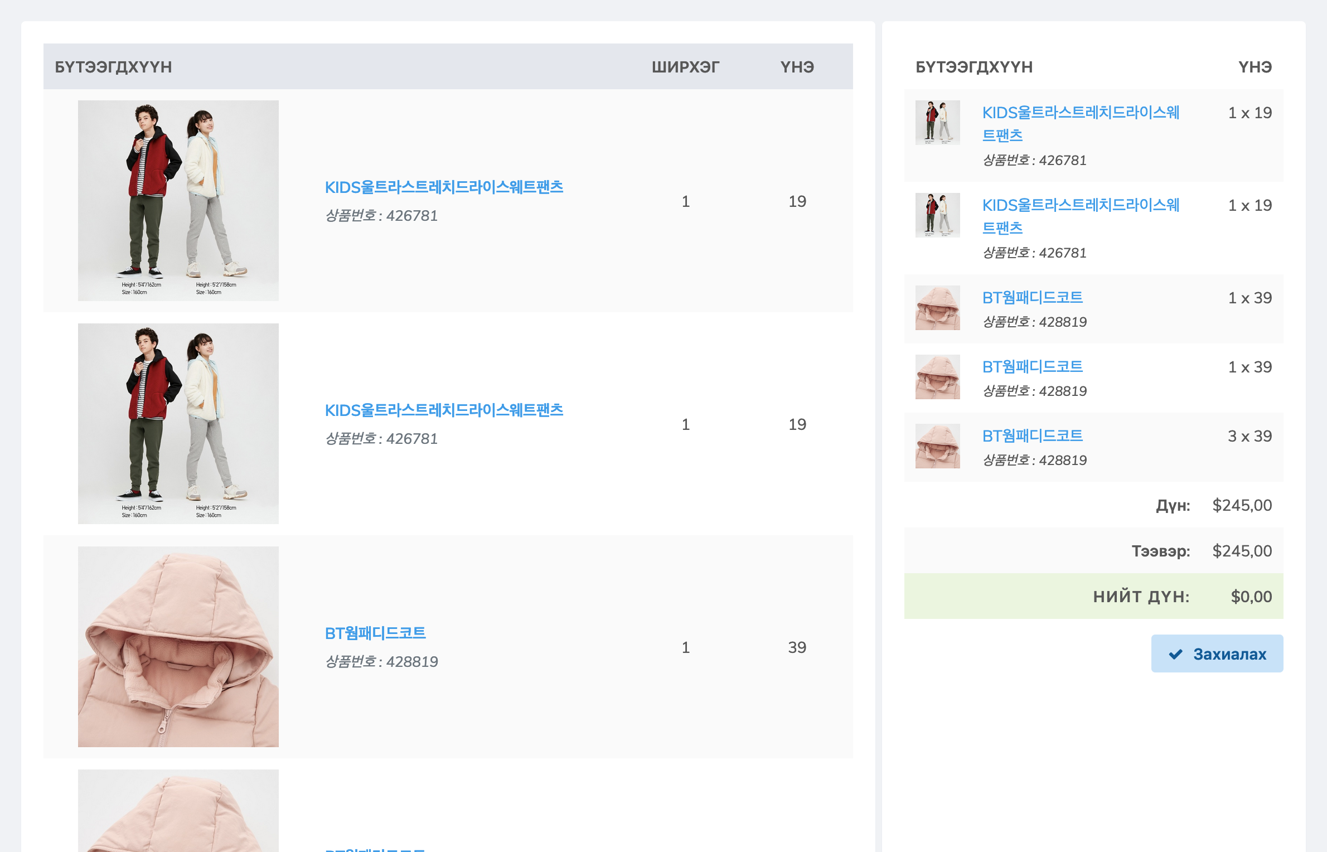Click first KIDS pants large product image
Image resolution: width=1327 pixels, height=852 pixels.
coord(178,201)
